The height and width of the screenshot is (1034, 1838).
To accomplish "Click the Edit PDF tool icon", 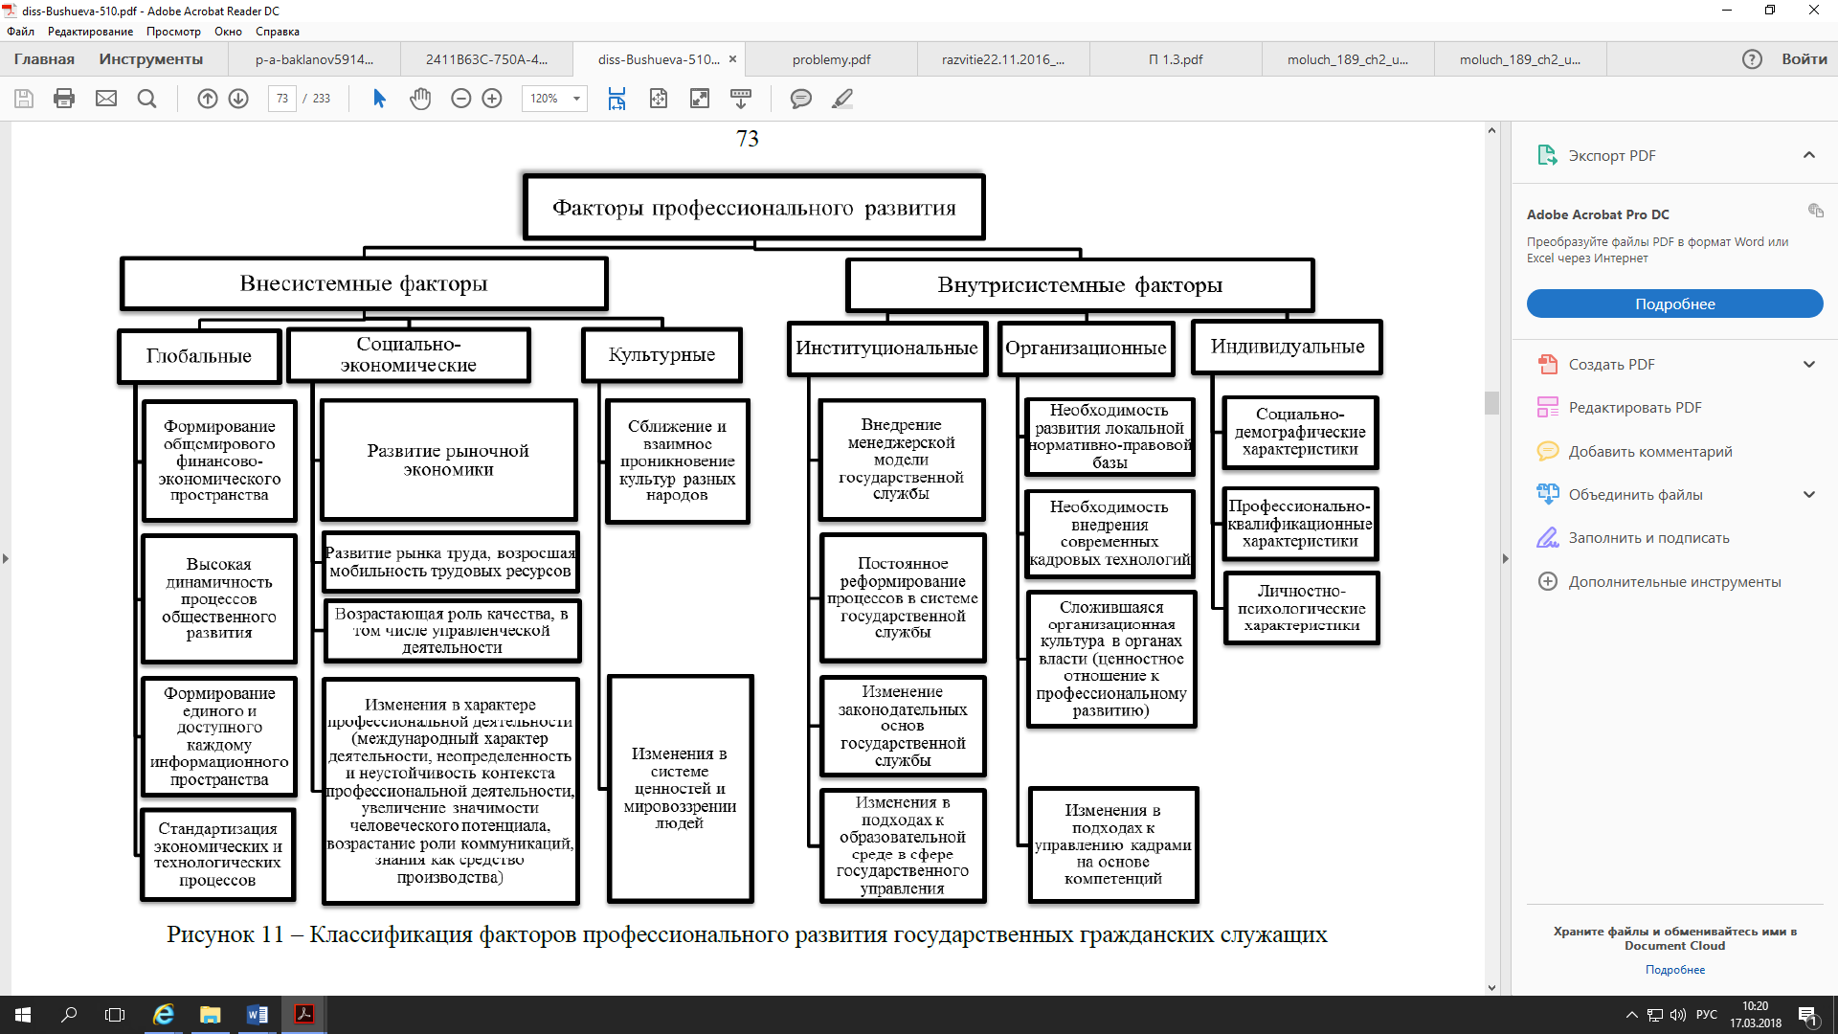I will click(x=1547, y=407).
